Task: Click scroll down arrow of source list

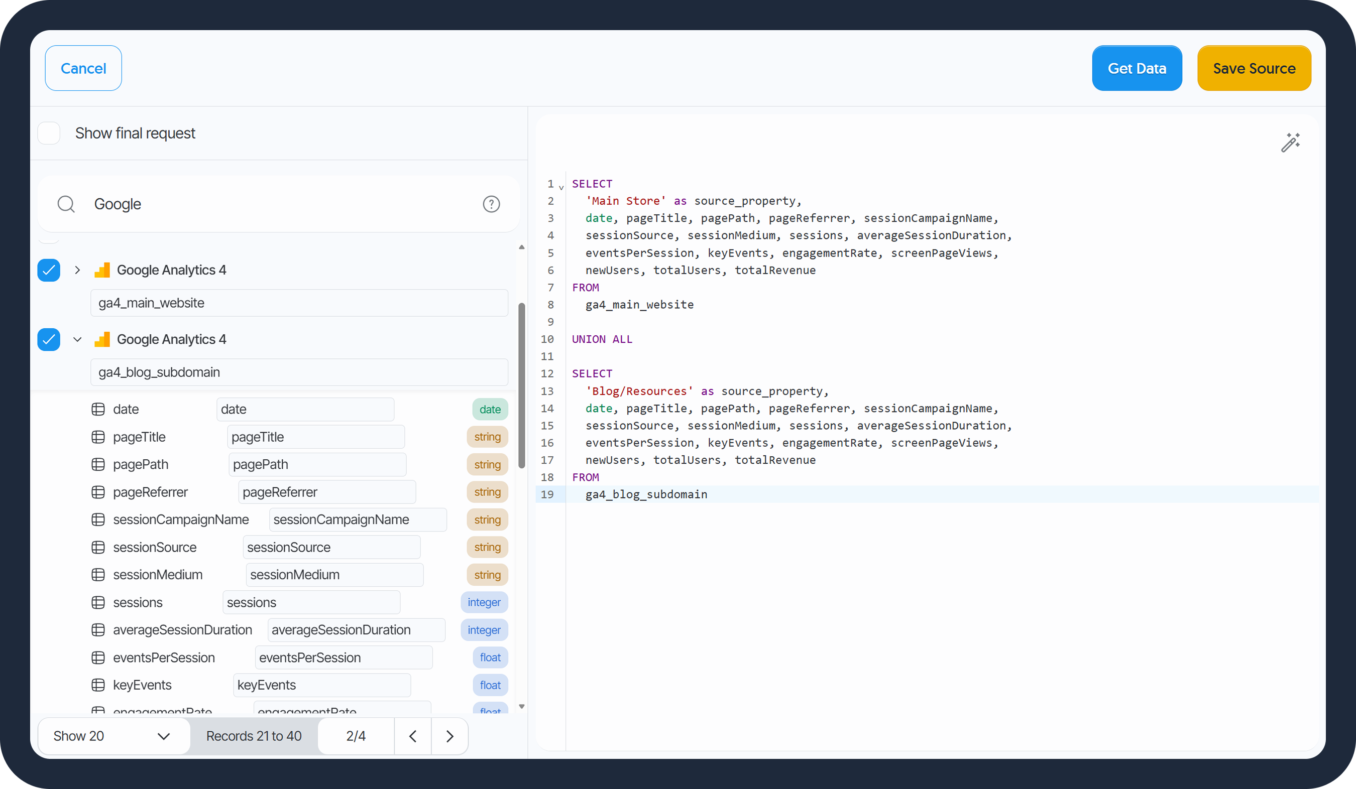Action: pos(521,706)
